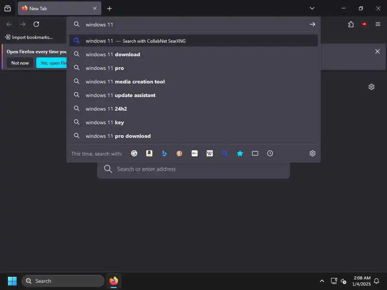387x290 pixels.
Task: Dismiss the Open Firefox notification bar
Action: (x=378, y=51)
